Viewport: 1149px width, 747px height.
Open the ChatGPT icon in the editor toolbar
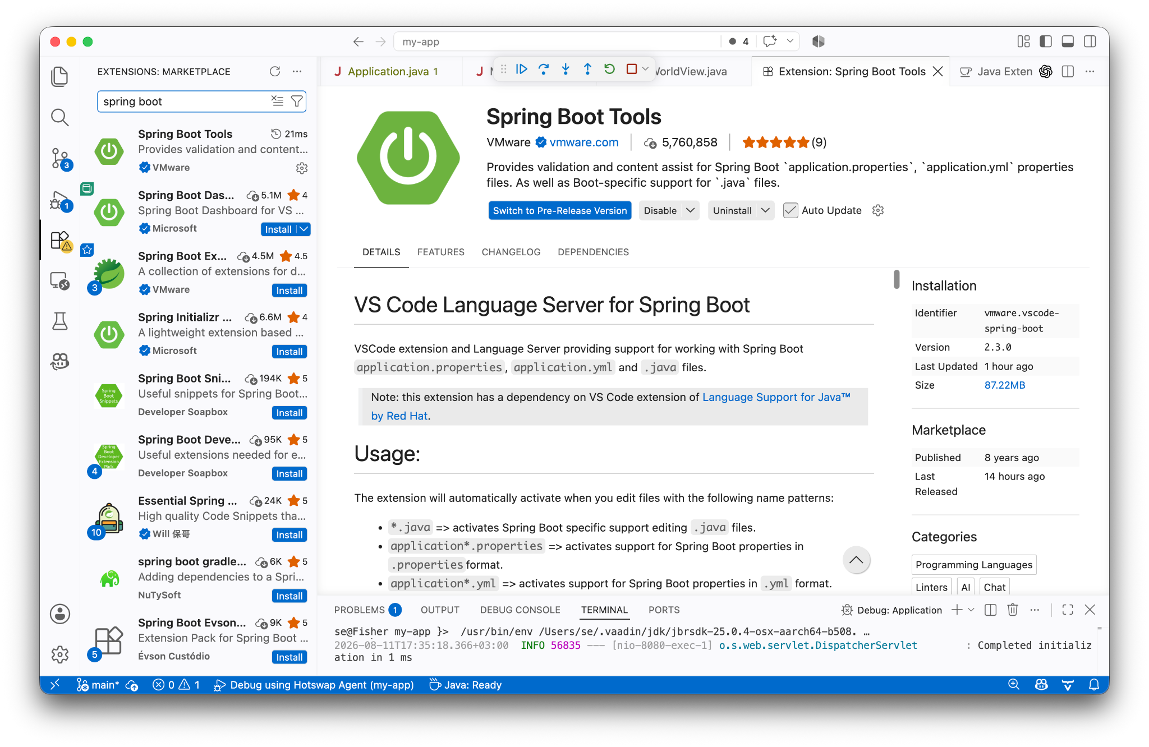pos(1046,71)
